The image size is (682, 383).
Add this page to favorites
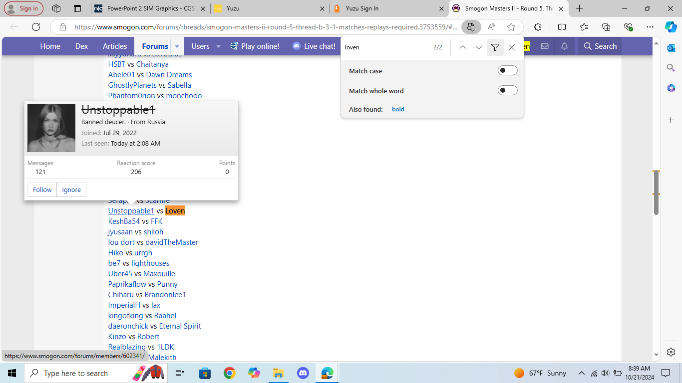click(511, 27)
